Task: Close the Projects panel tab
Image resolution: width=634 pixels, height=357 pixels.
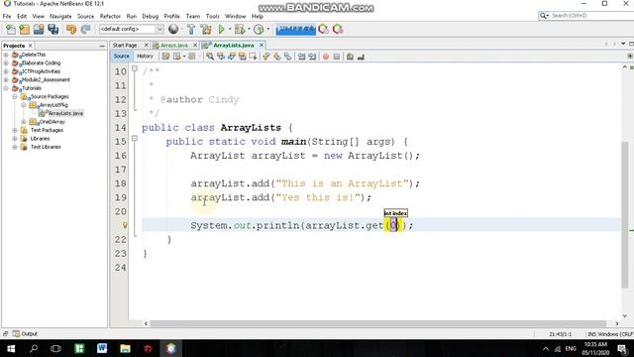Action: pyautogui.click(x=31, y=46)
